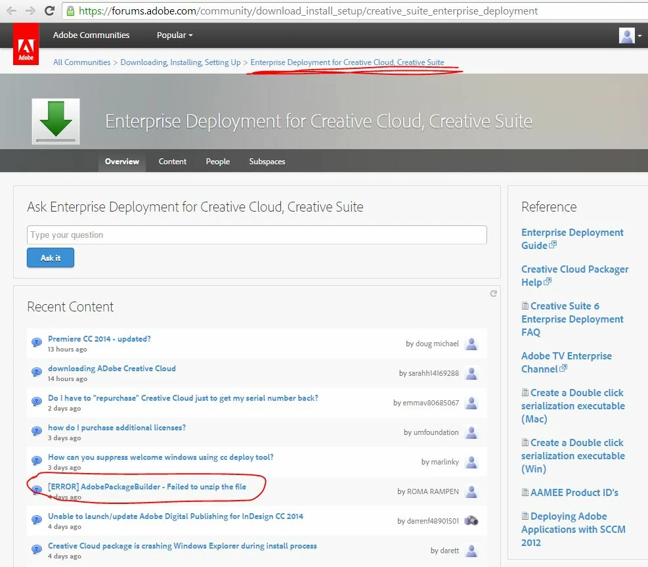Image resolution: width=648 pixels, height=567 pixels.
Task: Open darett's avatar
Action: coord(471,551)
